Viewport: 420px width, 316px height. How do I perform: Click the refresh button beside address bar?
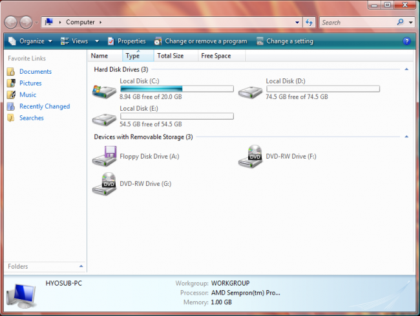pyautogui.click(x=309, y=22)
